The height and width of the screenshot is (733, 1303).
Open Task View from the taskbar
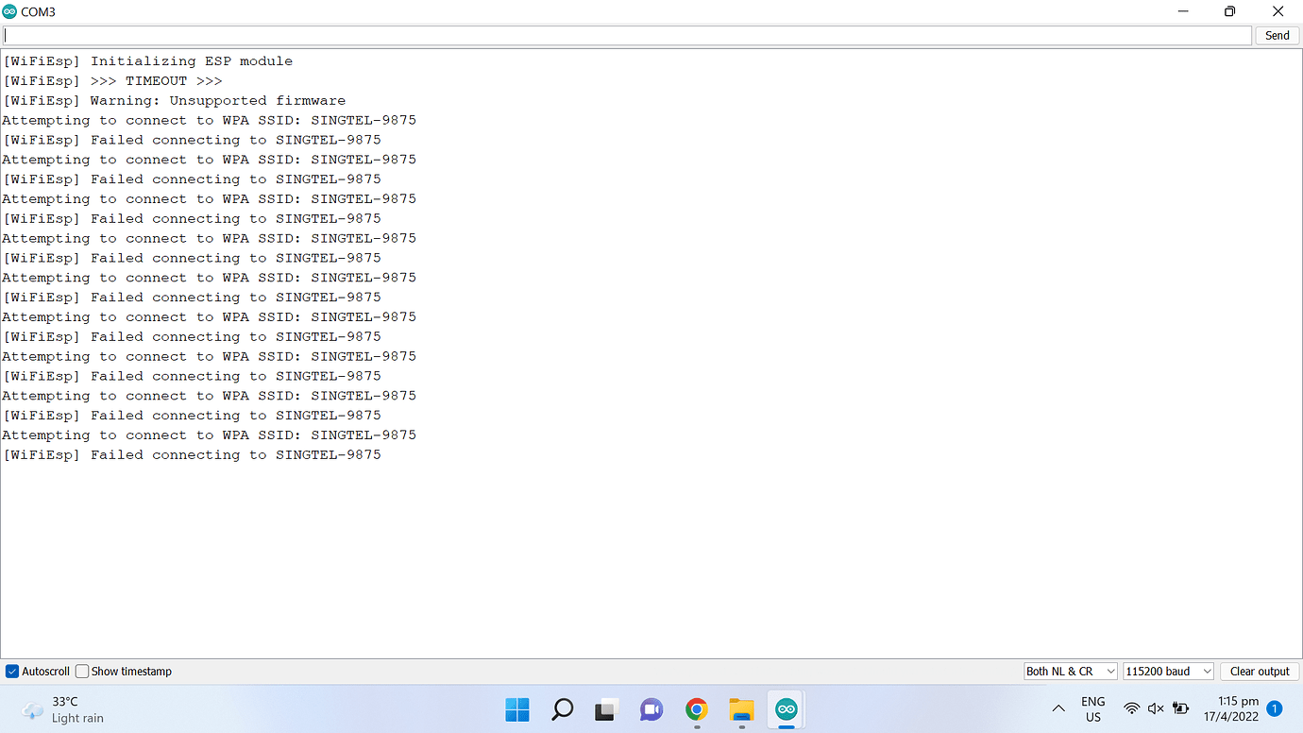point(605,709)
